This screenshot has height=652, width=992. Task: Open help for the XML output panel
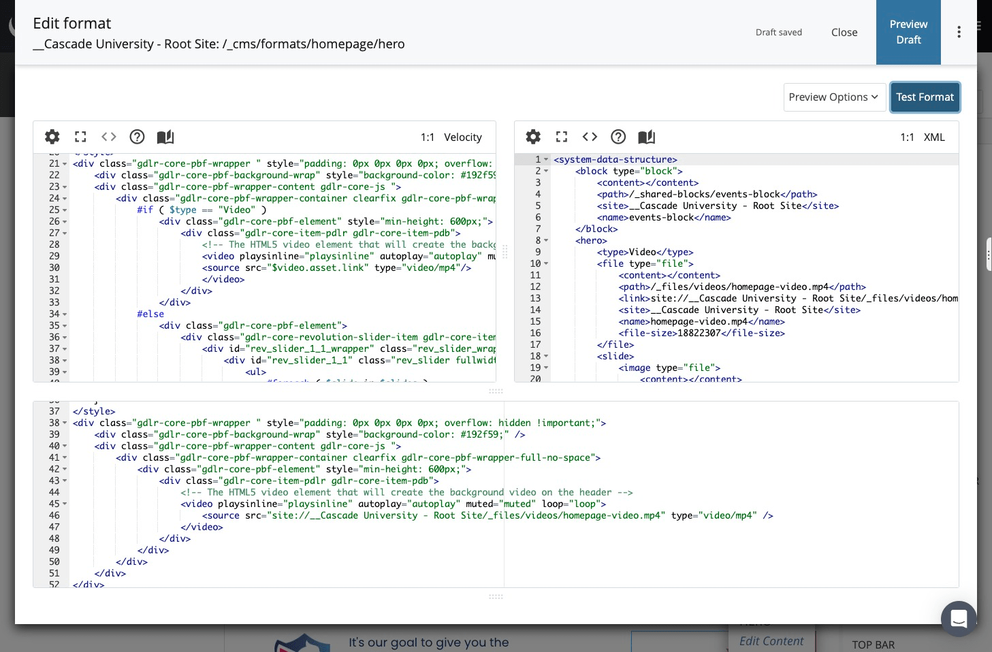[618, 137]
